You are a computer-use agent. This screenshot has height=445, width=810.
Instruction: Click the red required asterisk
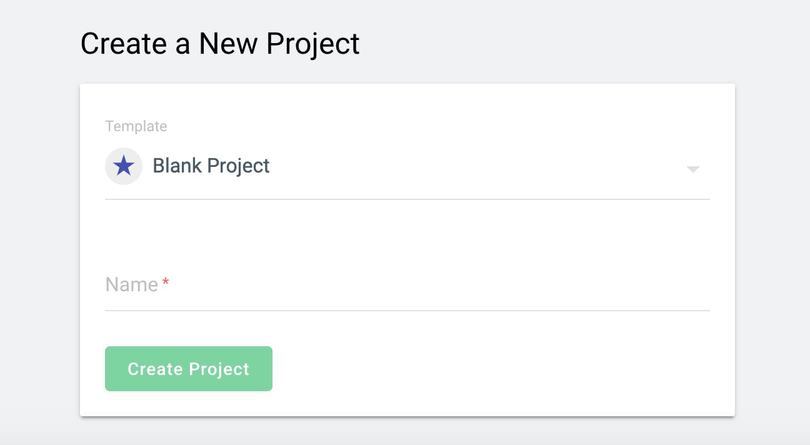pos(166,283)
